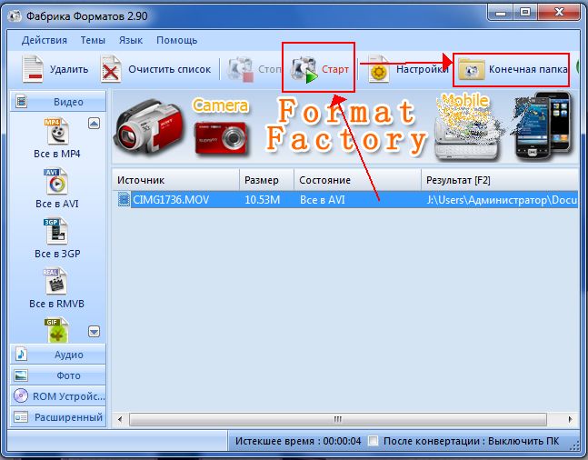Click the Истекшее время 00:00:04 status
Image resolution: width=588 pixels, height=460 pixels.
[298, 441]
